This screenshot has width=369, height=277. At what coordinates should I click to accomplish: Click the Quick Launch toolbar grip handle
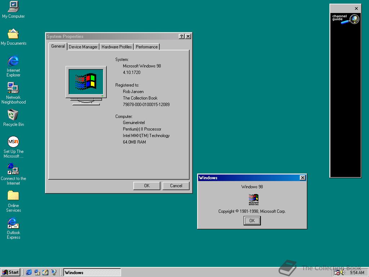23,272
